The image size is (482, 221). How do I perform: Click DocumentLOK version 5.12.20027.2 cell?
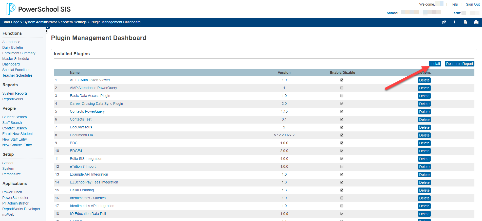284,135
